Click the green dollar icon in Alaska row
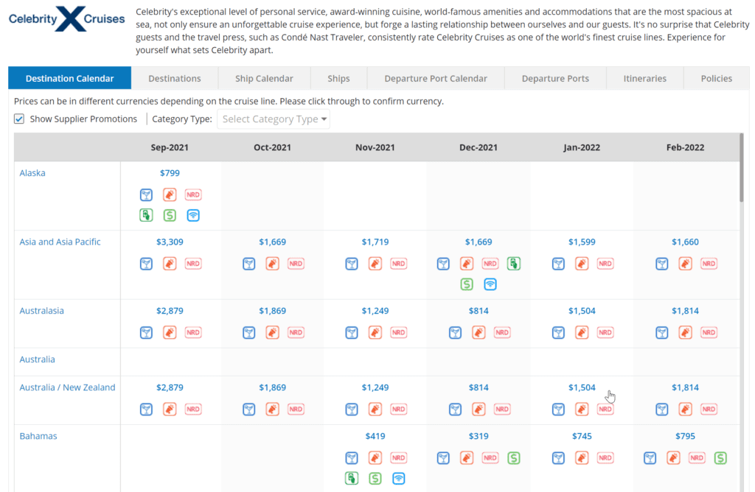 click(x=170, y=216)
